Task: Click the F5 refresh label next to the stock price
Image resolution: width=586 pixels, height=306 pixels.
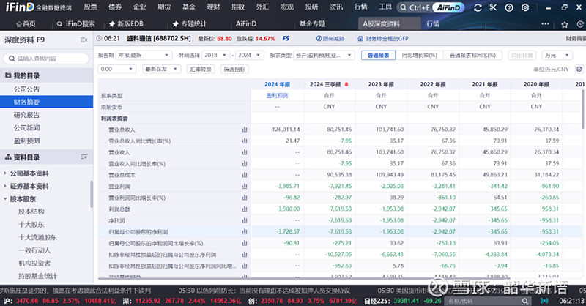Action: tap(286, 39)
